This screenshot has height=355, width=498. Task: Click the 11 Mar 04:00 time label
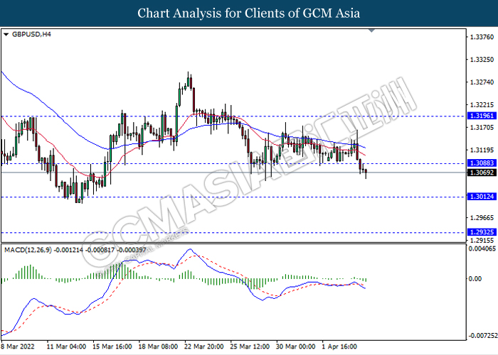pos(66,346)
